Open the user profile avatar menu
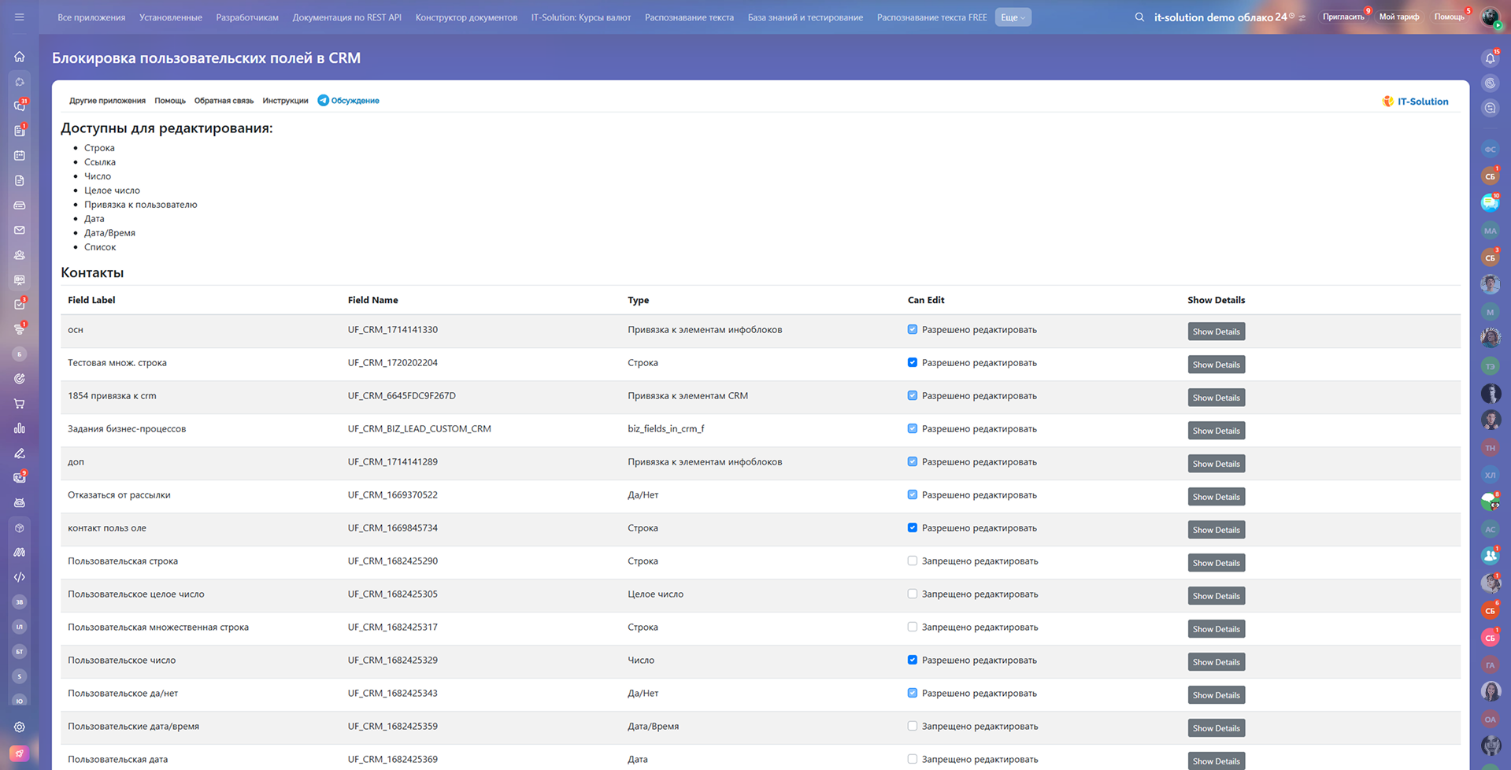This screenshot has height=770, width=1511. 1490,17
